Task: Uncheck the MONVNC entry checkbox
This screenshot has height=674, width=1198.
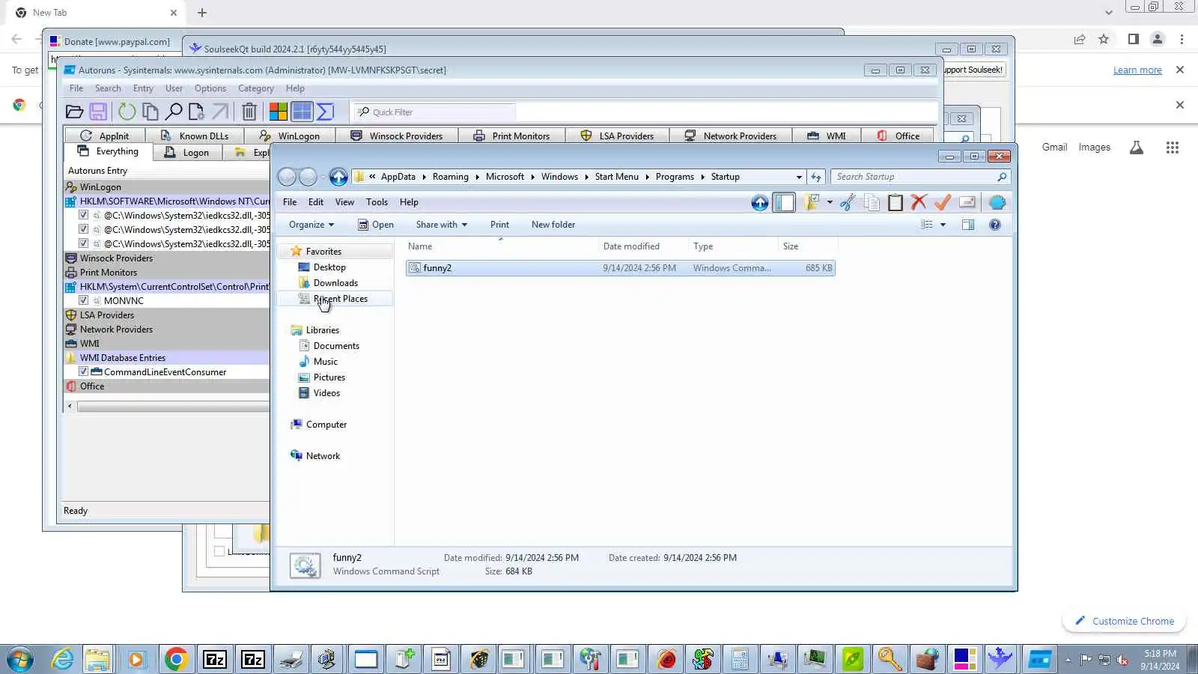Action: click(84, 300)
